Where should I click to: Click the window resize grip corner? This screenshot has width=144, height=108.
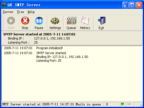pyautogui.click(x=141, y=105)
